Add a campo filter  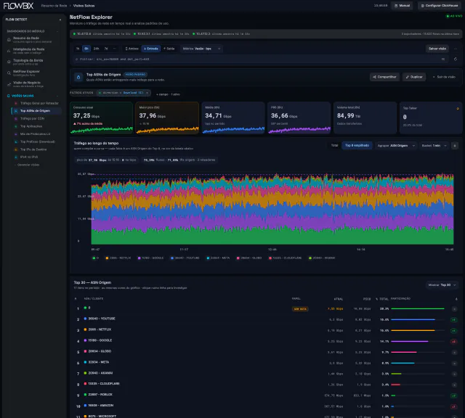(168, 94)
